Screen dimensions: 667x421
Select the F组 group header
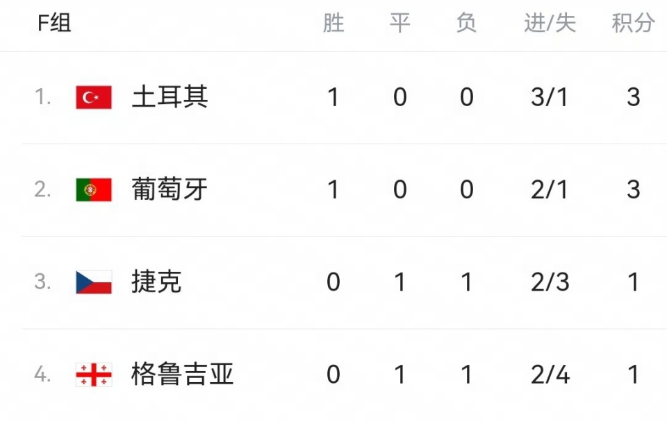point(54,22)
